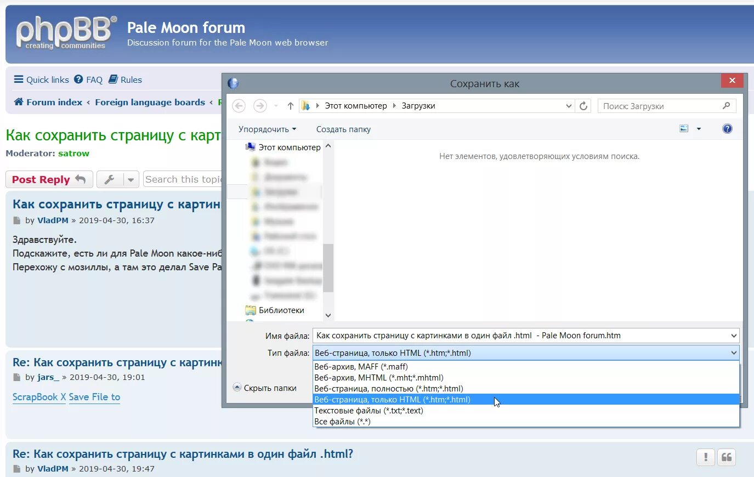The width and height of the screenshot is (754, 477).
Task: Expand address bar history dropdown
Action: point(569,106)
